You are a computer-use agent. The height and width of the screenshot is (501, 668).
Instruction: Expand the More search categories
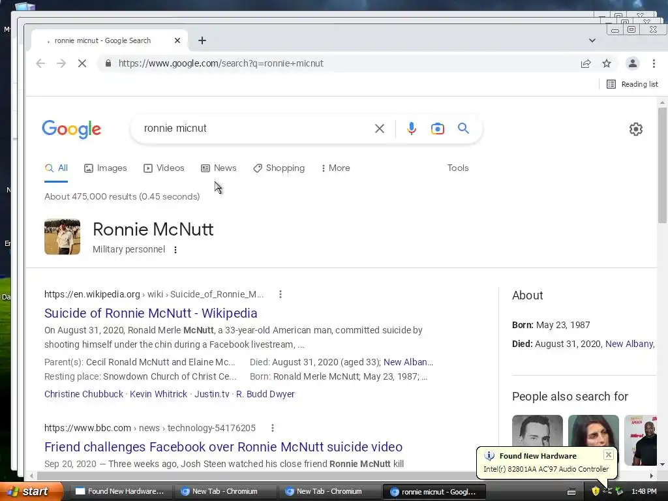point(336,168)
